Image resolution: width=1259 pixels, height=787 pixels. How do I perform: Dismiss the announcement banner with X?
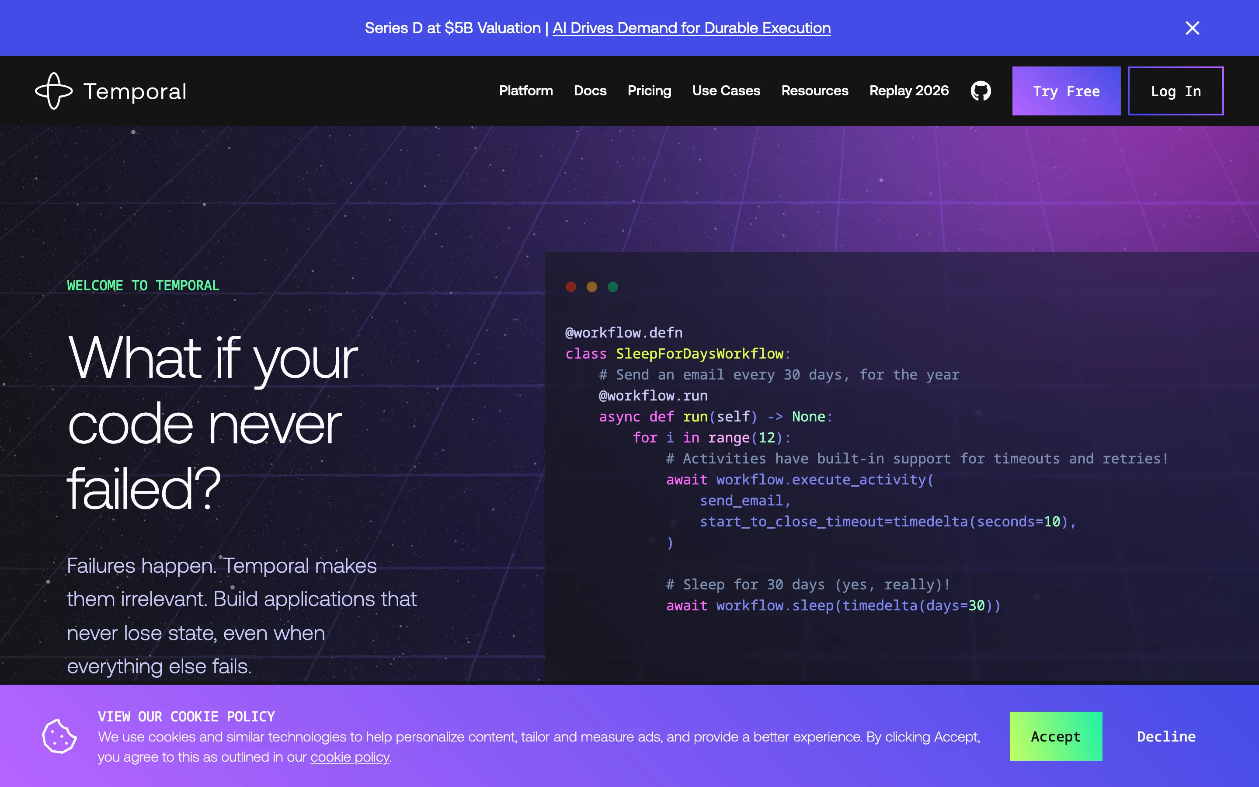[1192, 28]
